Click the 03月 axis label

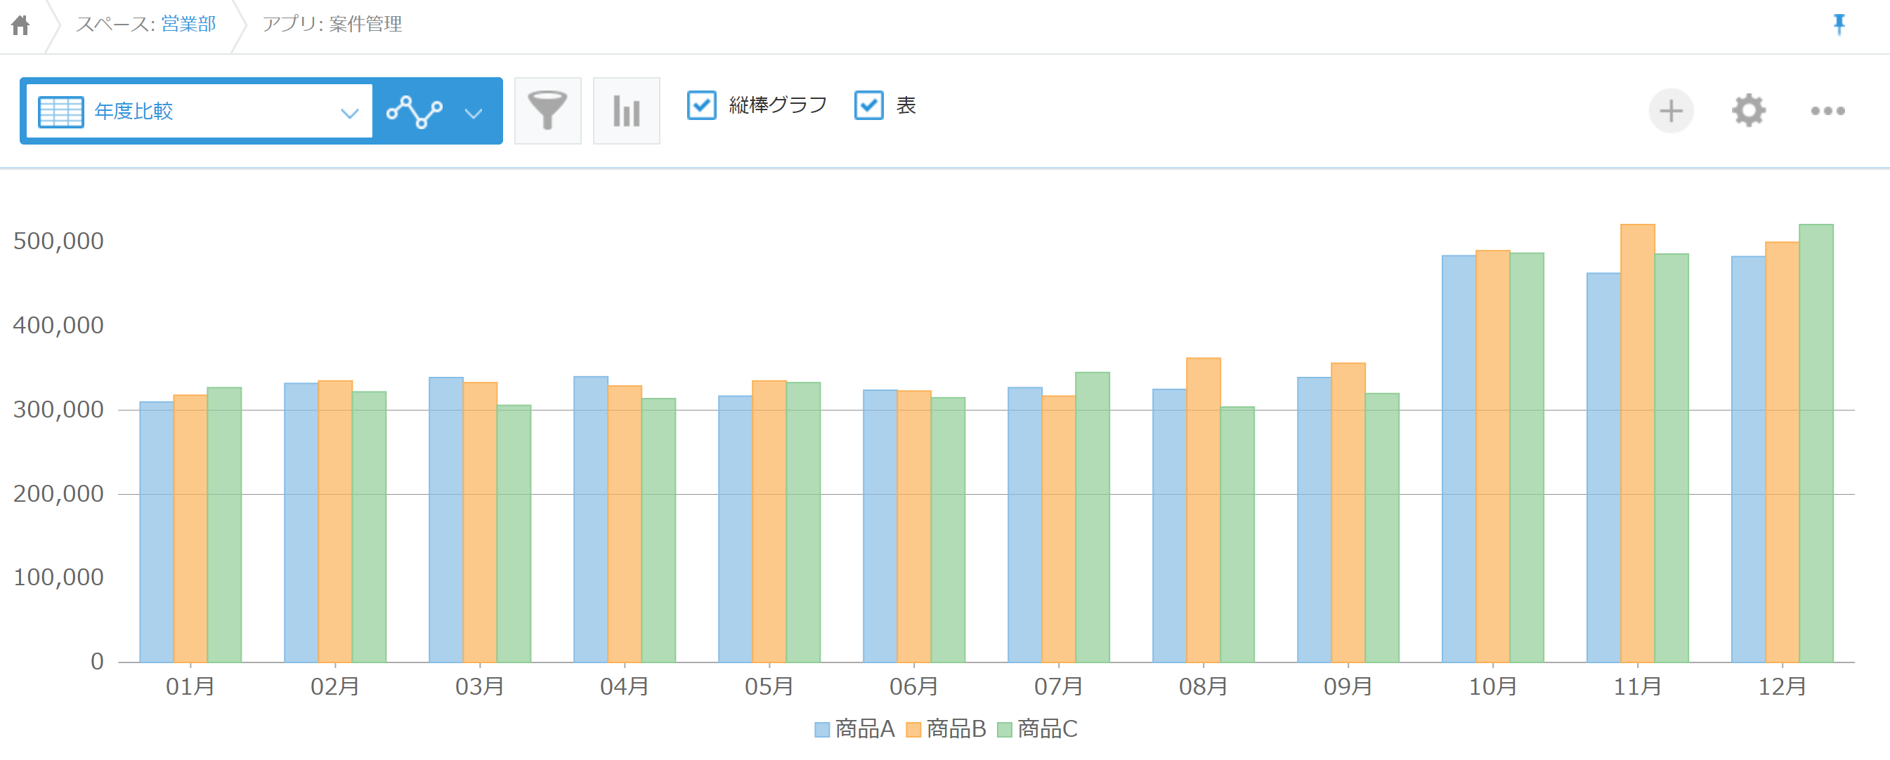pyautogui.click(x=480, y=687)
